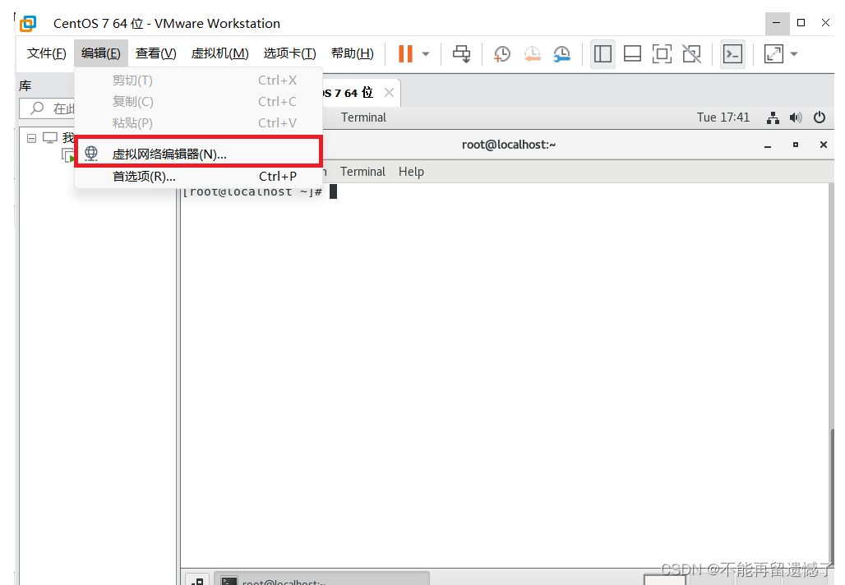
Task: Close the CentOS 7 64 位 tab
Action: (389, 93)
